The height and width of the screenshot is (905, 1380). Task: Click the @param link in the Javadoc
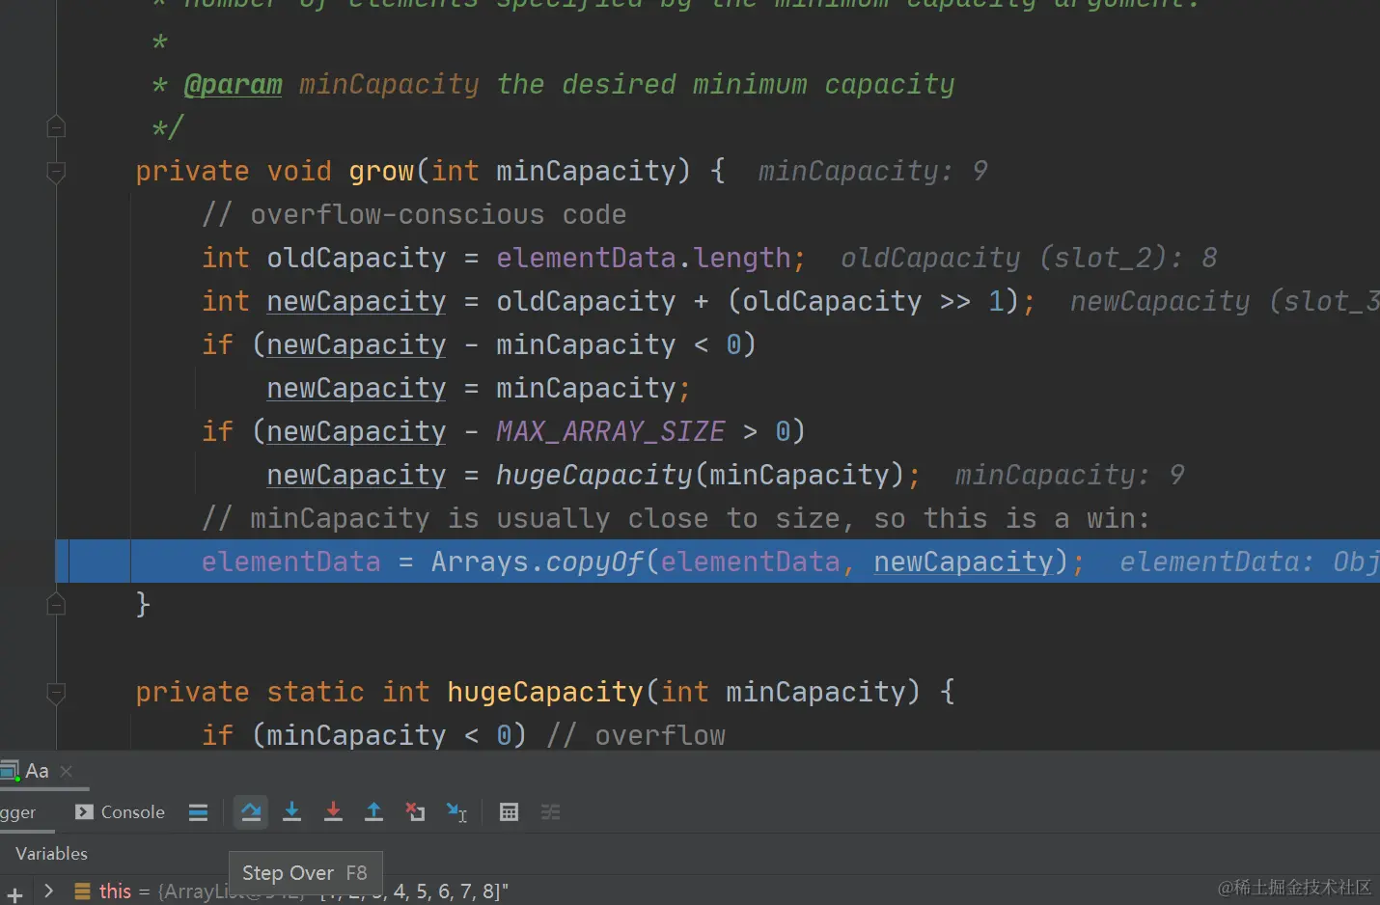232,84
